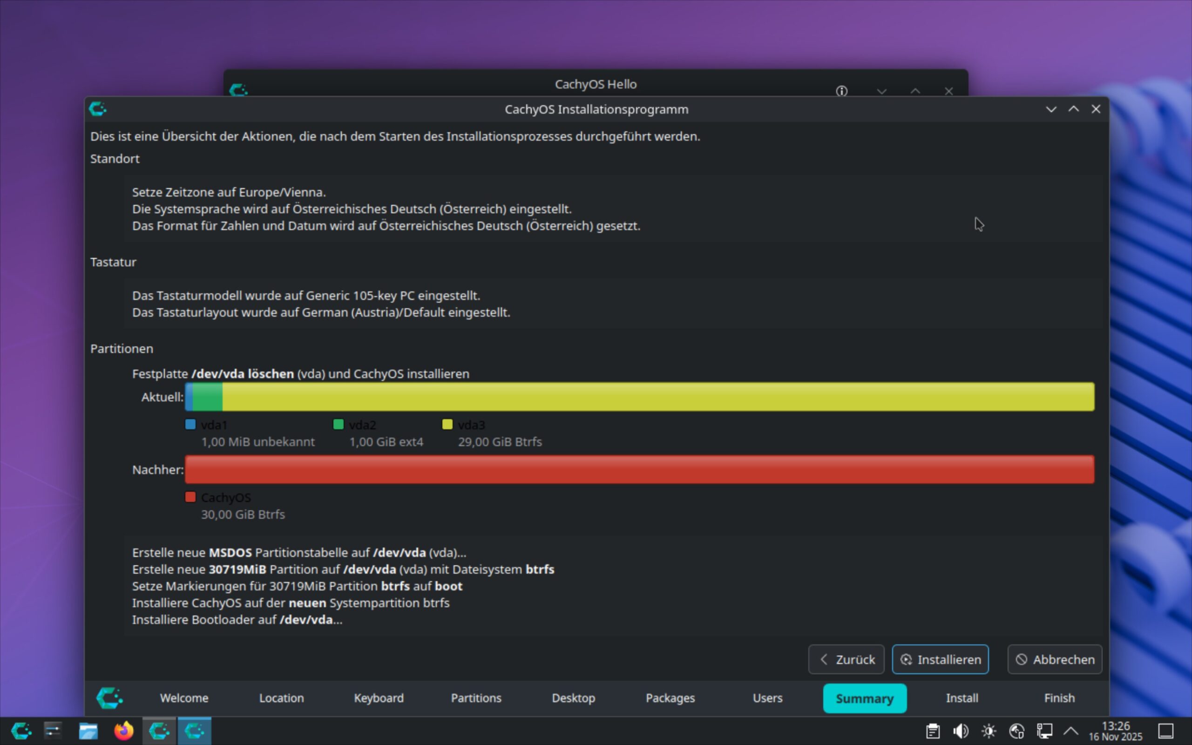The image size is (1192, 745).
Task: Click the CachyOS Hello info icon
Action: (x=841, y=91)
